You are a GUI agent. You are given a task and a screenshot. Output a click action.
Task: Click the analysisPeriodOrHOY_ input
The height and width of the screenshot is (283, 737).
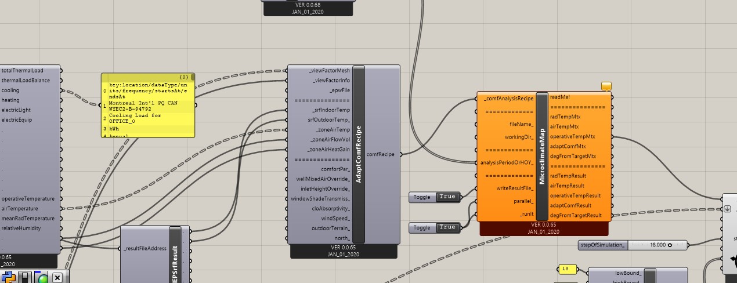pos(507,162)
